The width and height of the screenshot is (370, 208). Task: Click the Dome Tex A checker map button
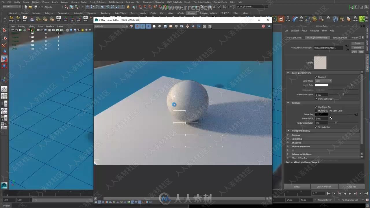click(331, 118)
